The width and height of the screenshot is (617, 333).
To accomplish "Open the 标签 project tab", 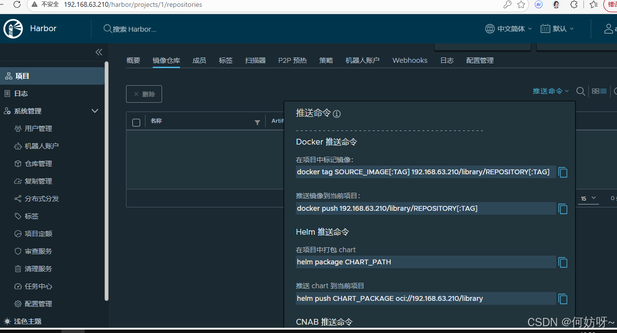I will coord(226,60).
